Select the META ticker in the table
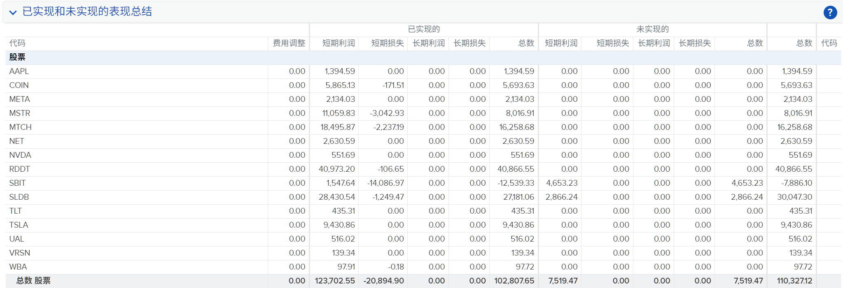Image resolution: width=843 pixels, height=288 pixels. pos(19,99)
